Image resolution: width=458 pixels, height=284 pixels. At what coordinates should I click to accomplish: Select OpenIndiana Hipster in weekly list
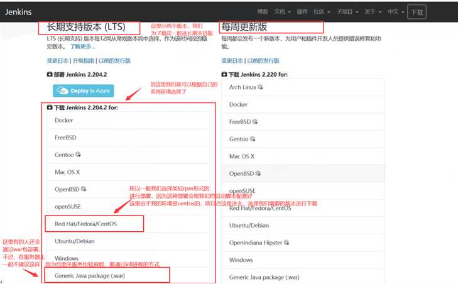pyautogui.click(x=303, y=243)
